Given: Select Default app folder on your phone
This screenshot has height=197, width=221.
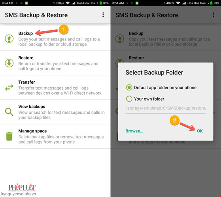Looking at the screenshot, I should point(161,88).
